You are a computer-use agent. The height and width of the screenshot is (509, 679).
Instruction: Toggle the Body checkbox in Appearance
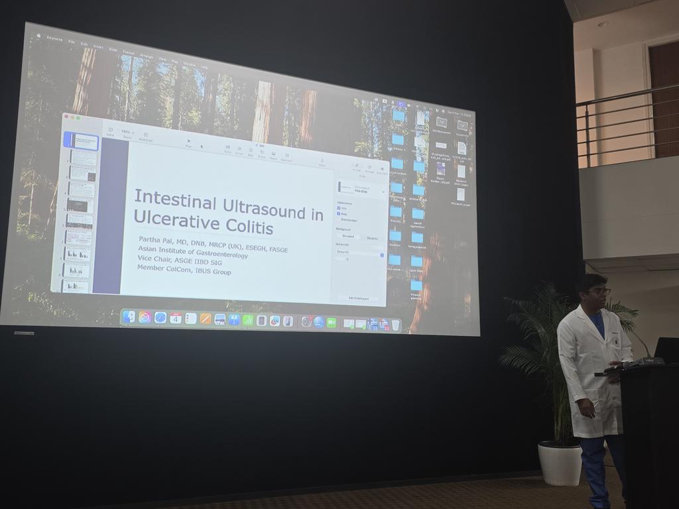click(339, 214)
